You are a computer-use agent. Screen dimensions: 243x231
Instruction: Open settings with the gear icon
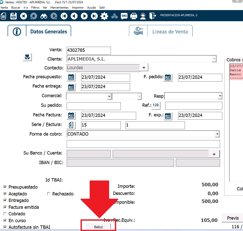tap(104, 16)
